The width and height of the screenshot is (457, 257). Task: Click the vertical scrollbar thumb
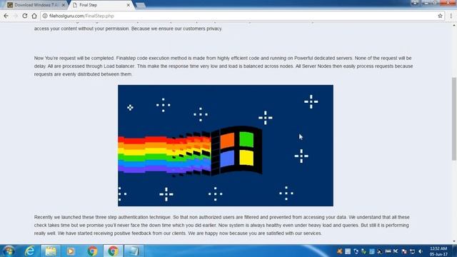pyautogui.click(x=454, y=119)
